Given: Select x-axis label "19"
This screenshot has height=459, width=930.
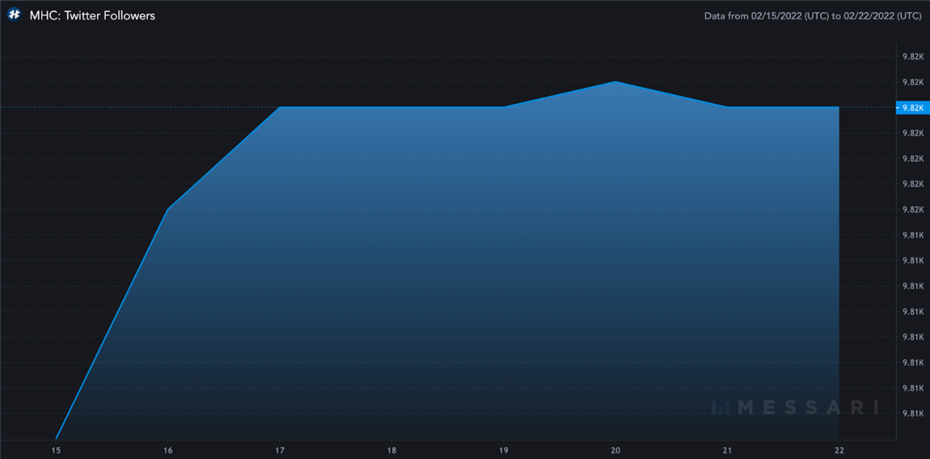Looking at the screenshot, I should (504, 450).
